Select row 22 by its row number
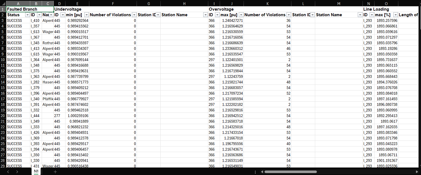421x175 pixels. (x=3, y=127)
